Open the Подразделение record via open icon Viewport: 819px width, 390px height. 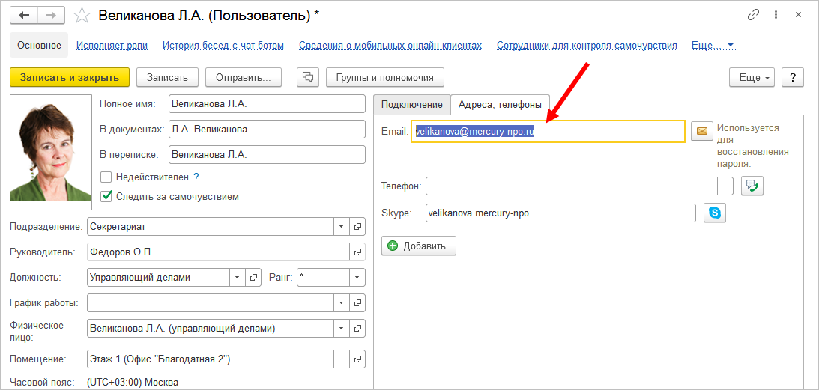358,226
